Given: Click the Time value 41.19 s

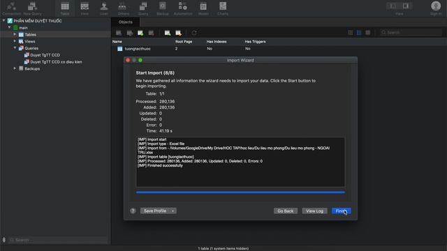Looking at the screenshot, I should pos(166,131).
